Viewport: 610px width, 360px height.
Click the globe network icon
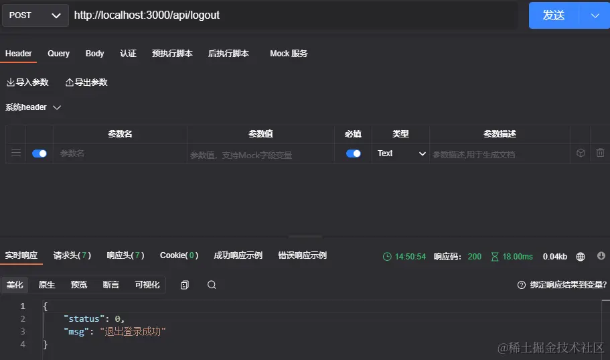(x=581, y=256)
